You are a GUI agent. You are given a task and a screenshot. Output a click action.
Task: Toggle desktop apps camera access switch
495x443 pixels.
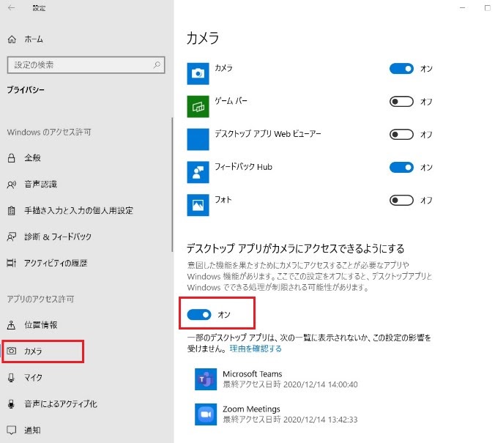199,315
